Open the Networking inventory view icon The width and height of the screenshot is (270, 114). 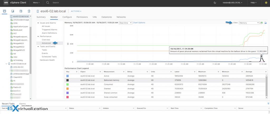29,11
